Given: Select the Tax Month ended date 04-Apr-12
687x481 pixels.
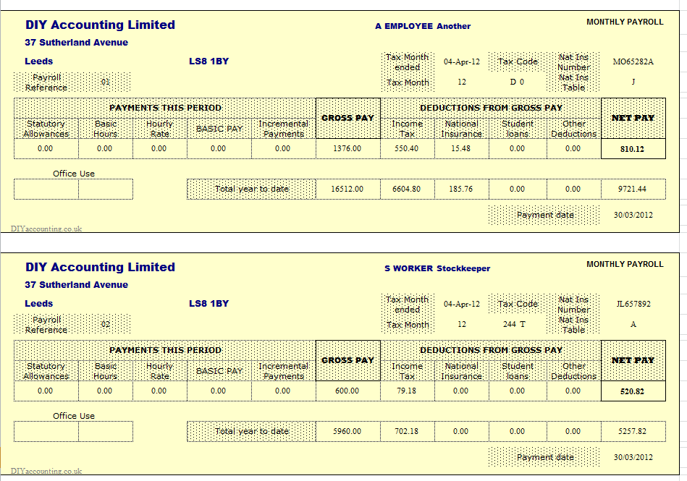Looking at the screenshot, I should (x=463, y=61).
